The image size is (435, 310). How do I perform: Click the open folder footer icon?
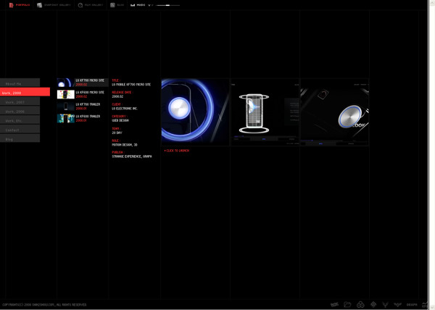347,304
